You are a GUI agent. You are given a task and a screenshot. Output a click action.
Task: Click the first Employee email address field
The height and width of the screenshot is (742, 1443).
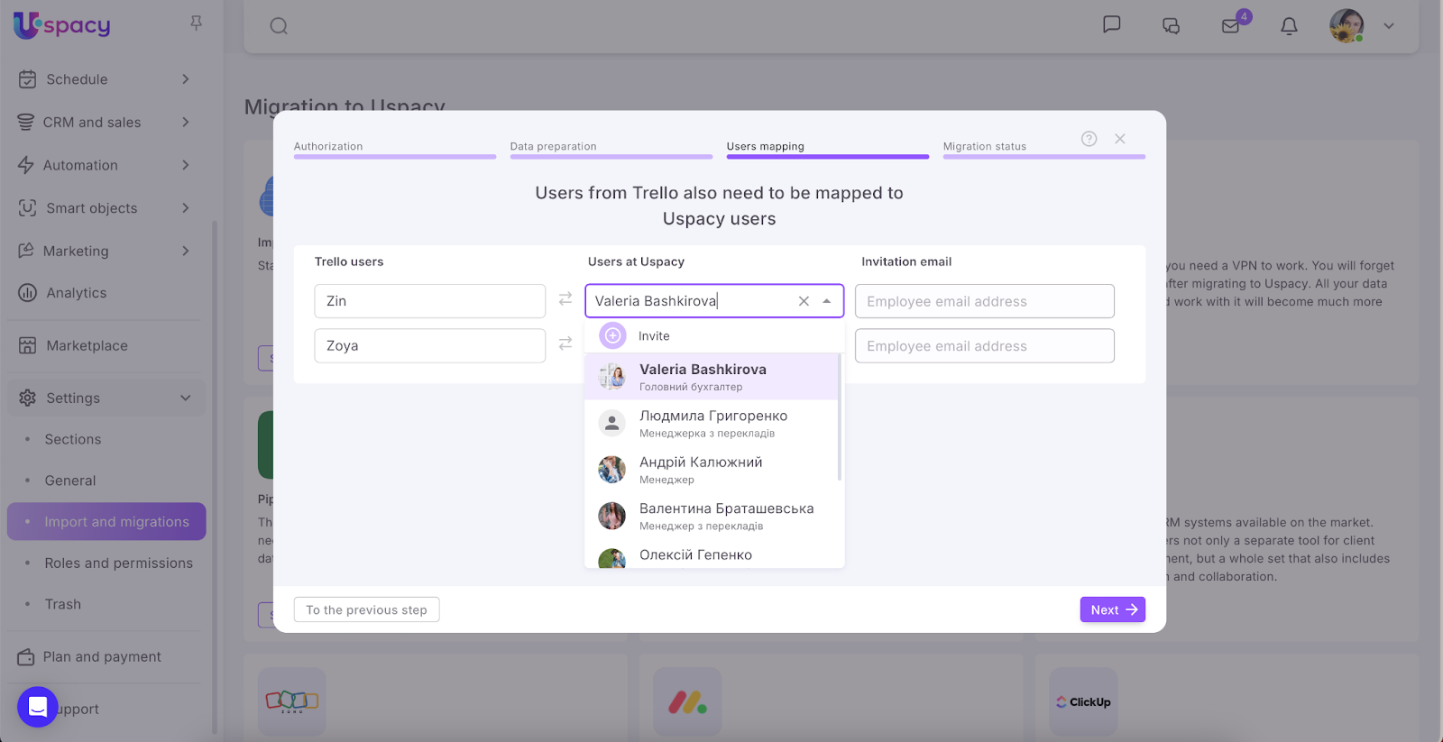[984, 301]
